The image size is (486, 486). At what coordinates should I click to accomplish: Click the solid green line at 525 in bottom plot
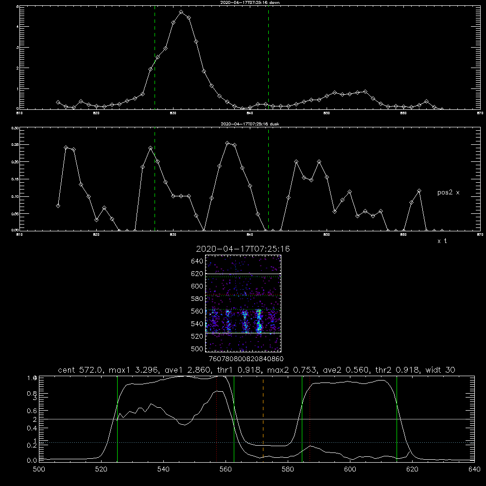coord(117,418)
